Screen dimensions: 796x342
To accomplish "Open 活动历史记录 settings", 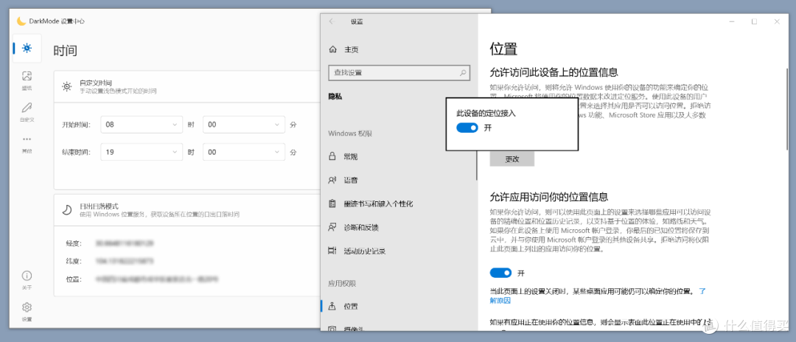I will coord(357,251).
